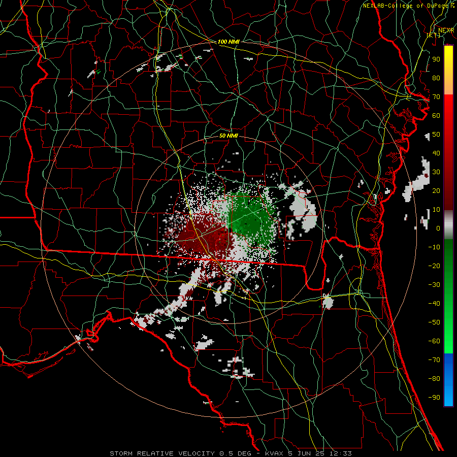Click the "[KT]" units label above the scale
Image resolution: width=457 pixels, height=457 pixels.
(434, 35)
